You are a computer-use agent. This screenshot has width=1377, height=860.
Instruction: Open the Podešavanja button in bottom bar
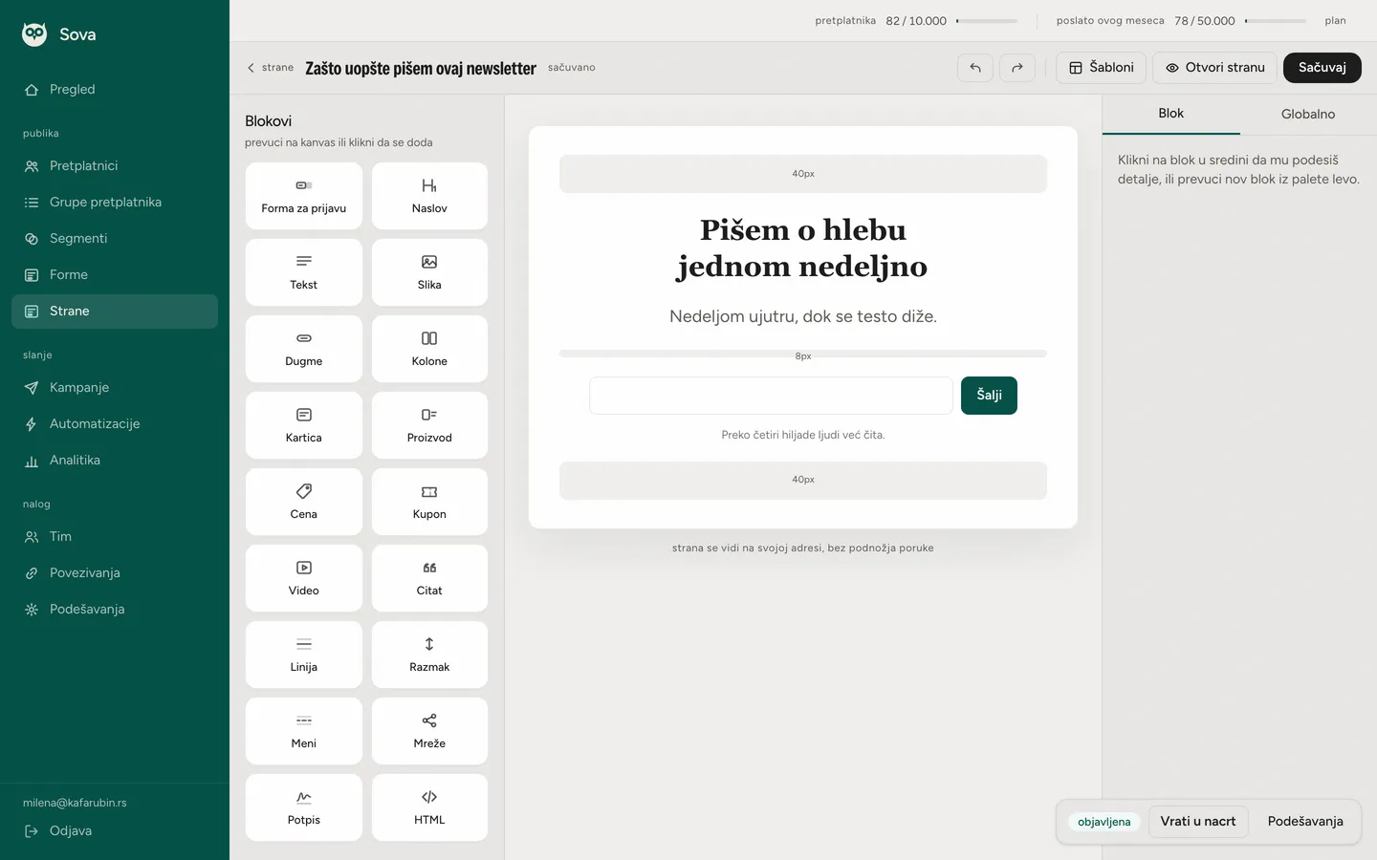[1305, 822]
